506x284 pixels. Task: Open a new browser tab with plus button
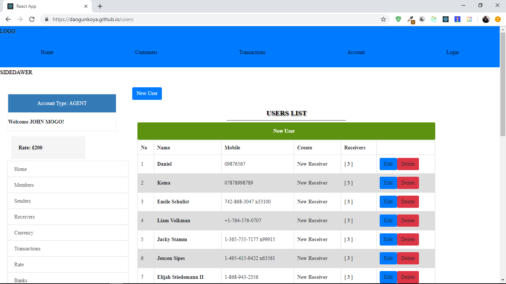pos(100,6)
